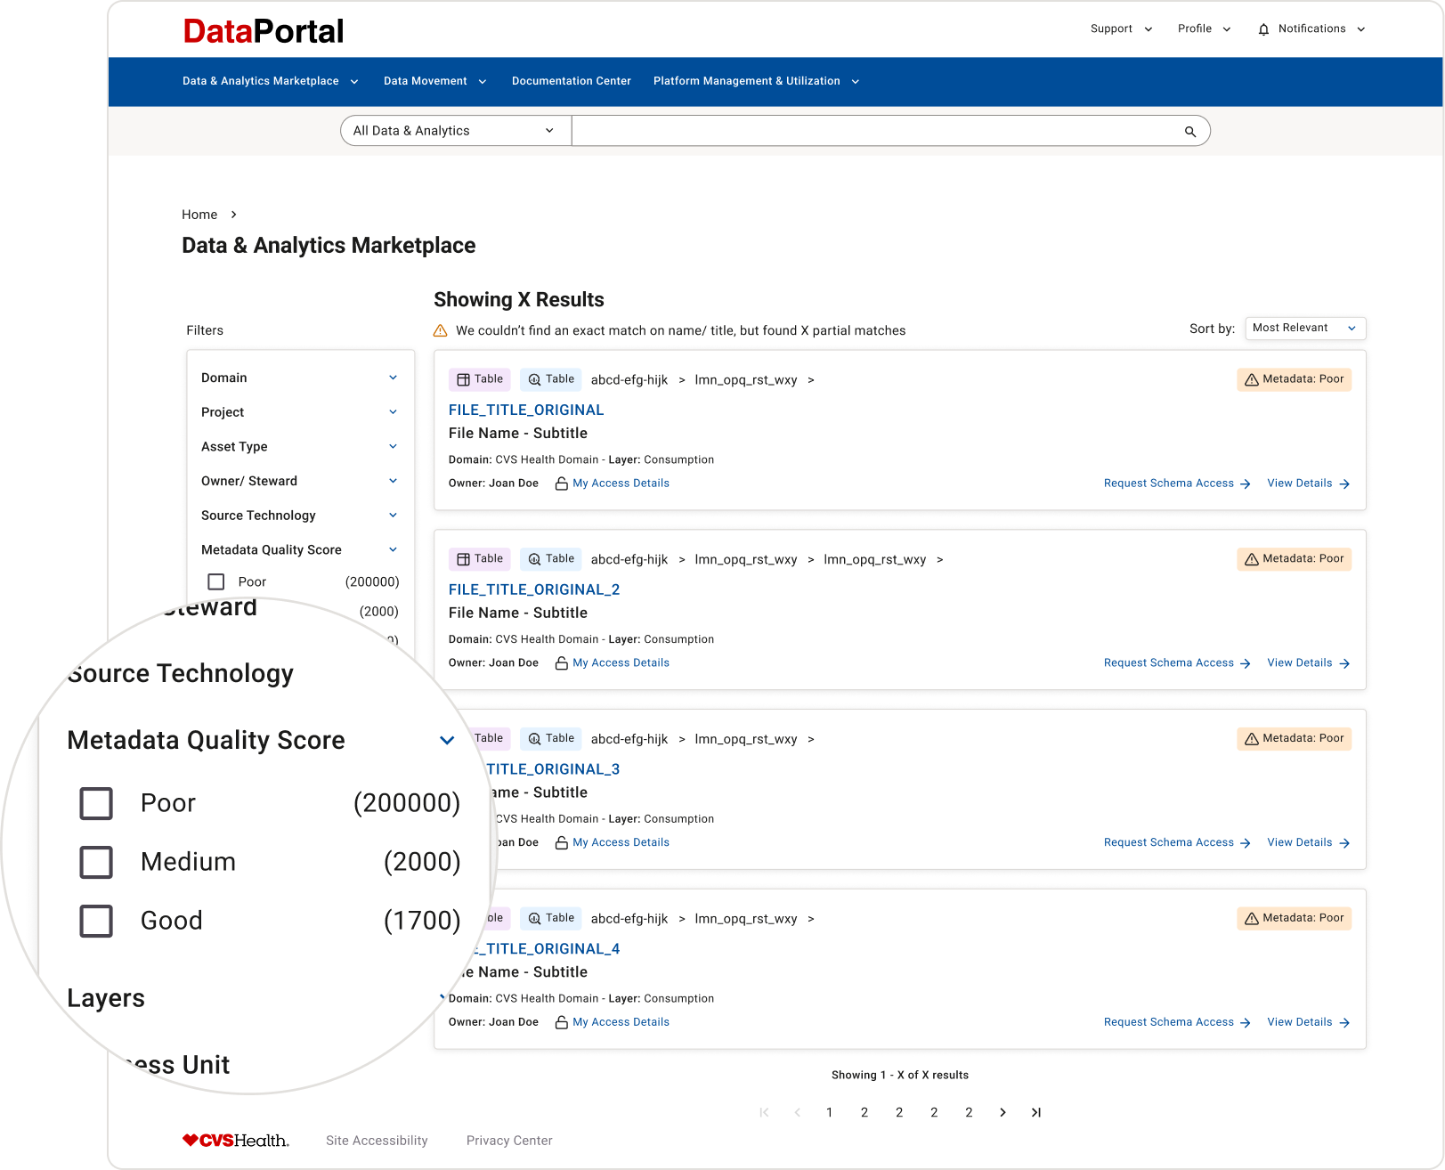Click the Table magnifier tag icon on second result
This screenshot has width=1445, height=1170.
(534, 559)
